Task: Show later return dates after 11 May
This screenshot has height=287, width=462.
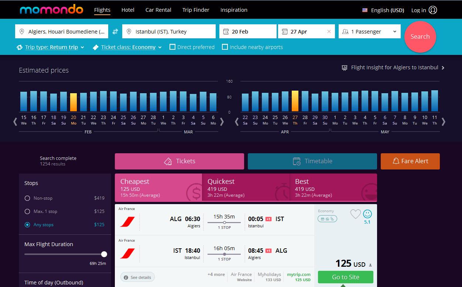Action: point(444,122)
